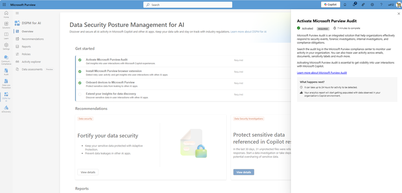Open Copilot from the top bar
Image resolution: width=402 pixels, height=193 pixels.
(330, 4)
